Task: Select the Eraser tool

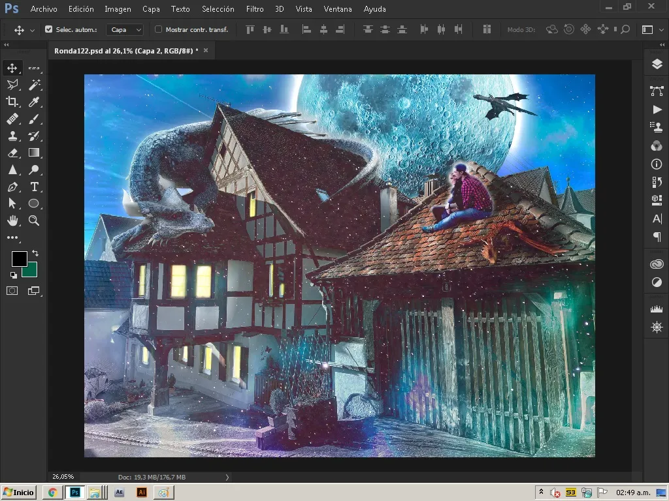Action: click(12, 153)
